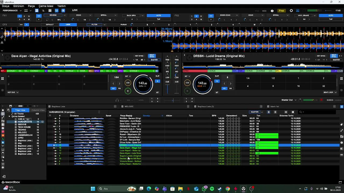Image resolution: width=344 pixels, height=193 pixels.
Task: Adjust mixer channel 1 volume fader
Action: [x=167, y=89]
